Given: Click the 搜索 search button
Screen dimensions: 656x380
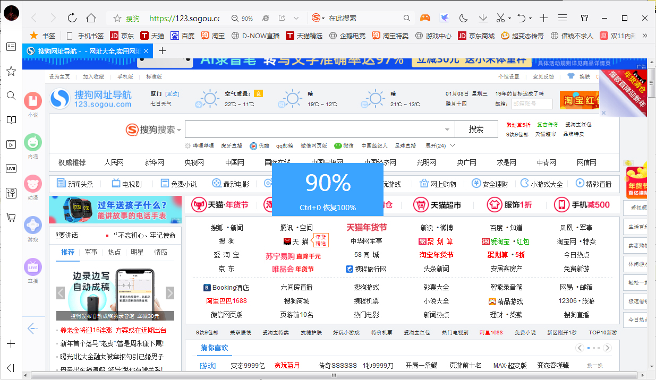Looking at the screenshot, I should (x=476, y=129).
